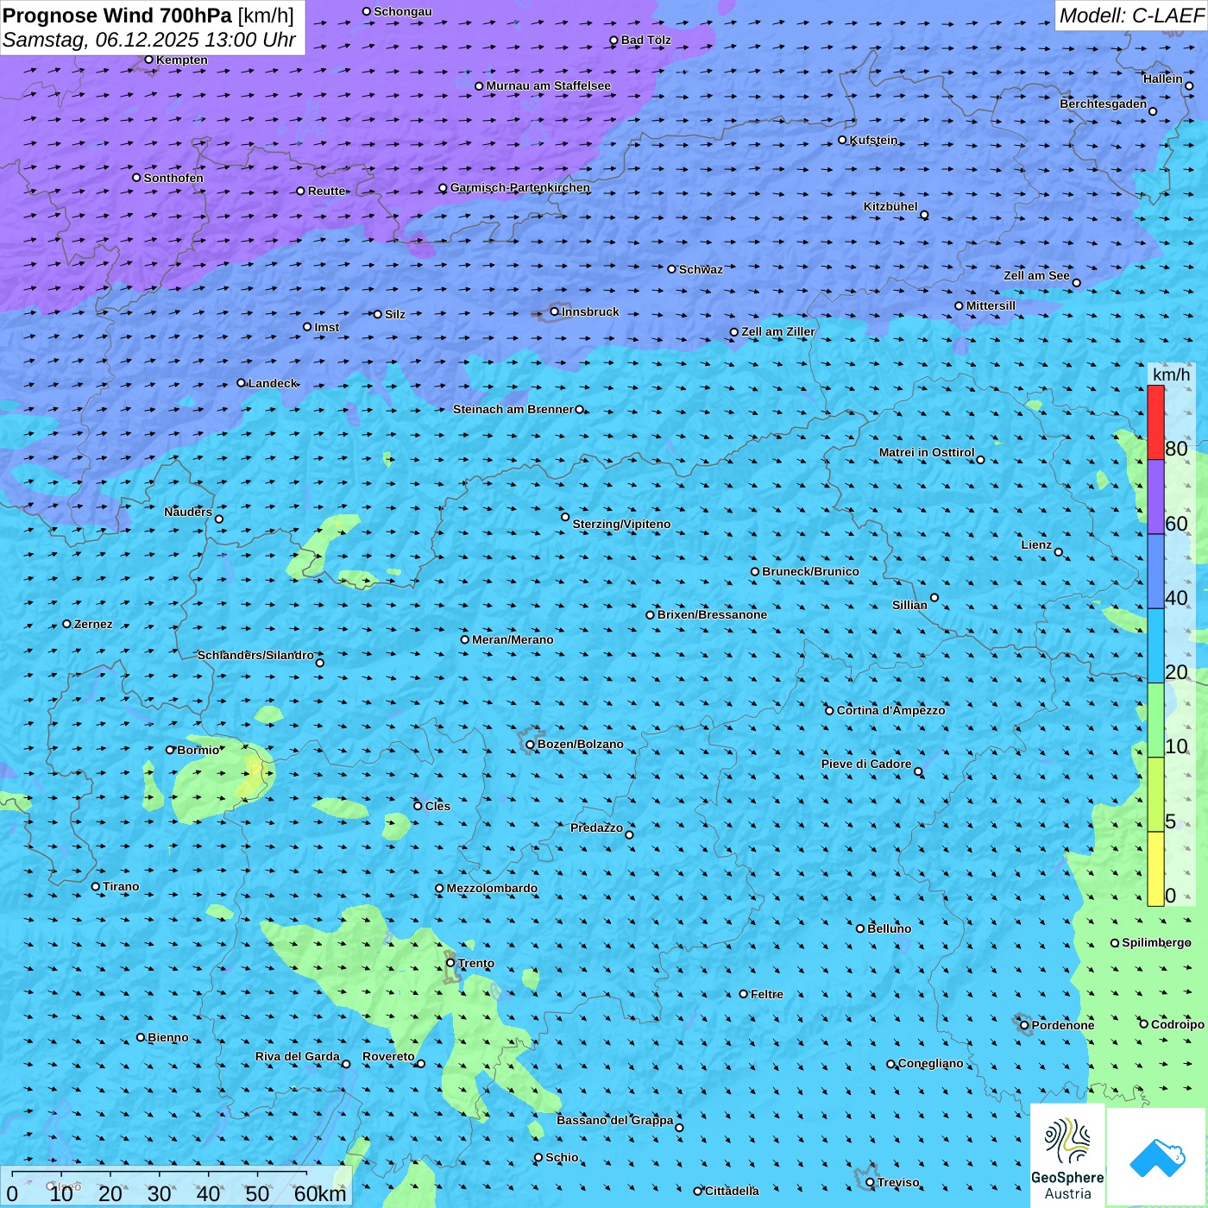Click the 'Cortina d'Ampezzo' label
1208x1208 pixels.
891,710
